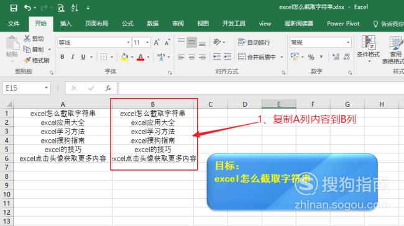Image resolution: width=404 pixels, height=226 pixels.
Task: Cut selection with 剪切
Action: click(34, 38)
